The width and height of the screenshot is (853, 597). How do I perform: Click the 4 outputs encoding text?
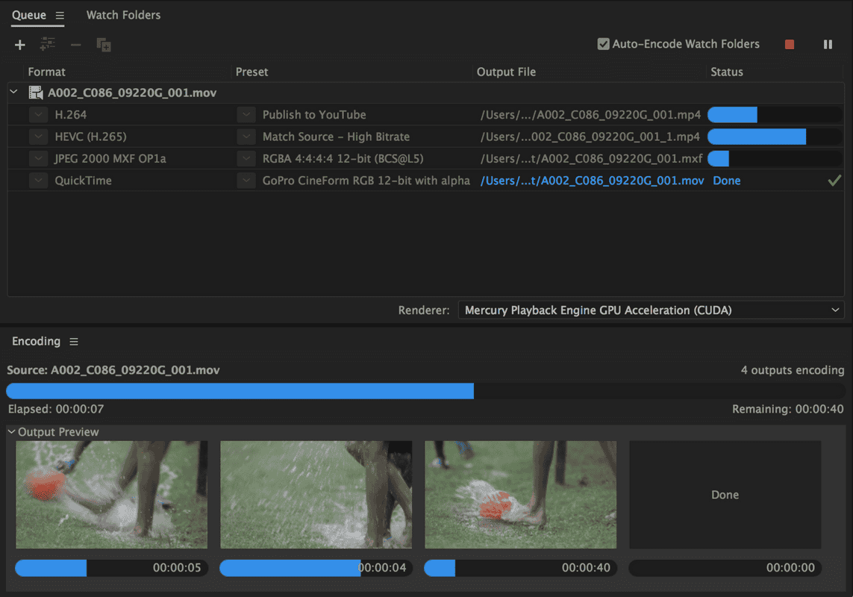793,370
